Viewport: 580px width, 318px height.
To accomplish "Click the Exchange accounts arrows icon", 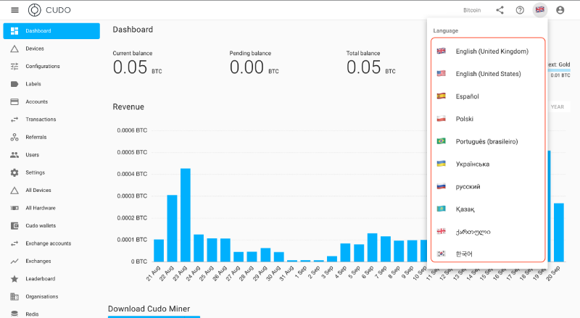I will click(x=14, y=243).
